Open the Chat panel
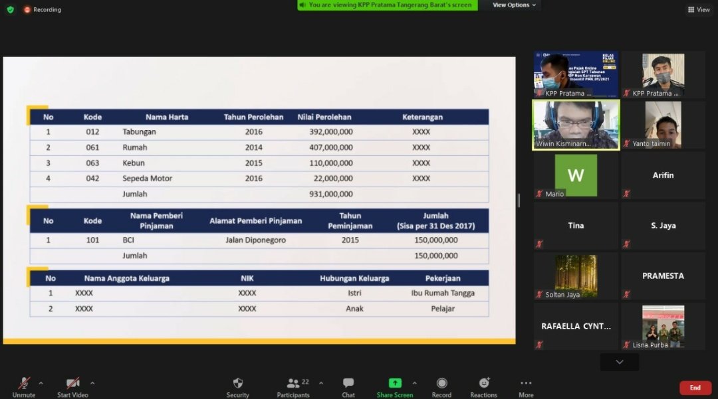 348,384
